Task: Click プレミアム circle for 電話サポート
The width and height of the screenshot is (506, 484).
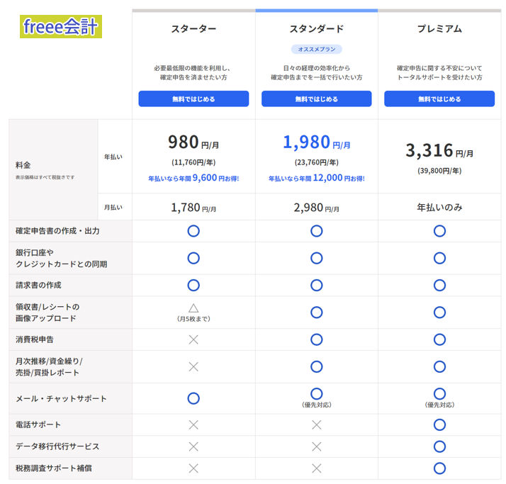Action: (x=439, y=424)
